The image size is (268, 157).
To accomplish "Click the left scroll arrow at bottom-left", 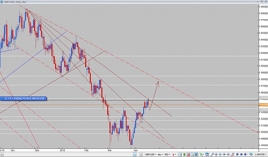I will pos(1,154).
